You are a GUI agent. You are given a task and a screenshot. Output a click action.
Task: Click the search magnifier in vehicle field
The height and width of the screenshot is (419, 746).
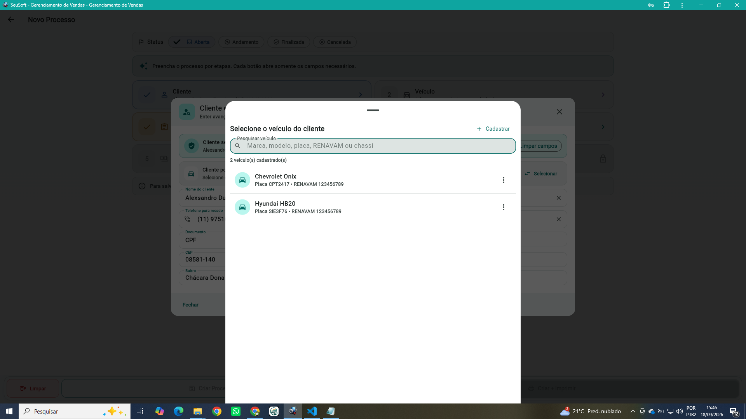238,146
